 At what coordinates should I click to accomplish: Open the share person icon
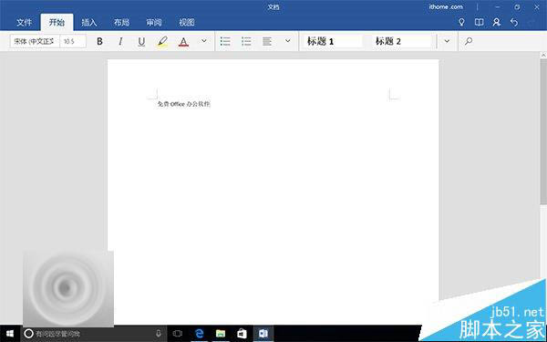pos(497,22)
